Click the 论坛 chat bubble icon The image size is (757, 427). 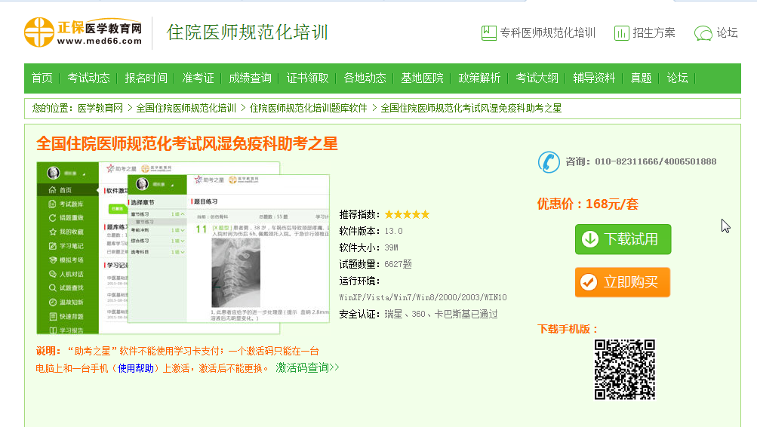click(703, 33)
